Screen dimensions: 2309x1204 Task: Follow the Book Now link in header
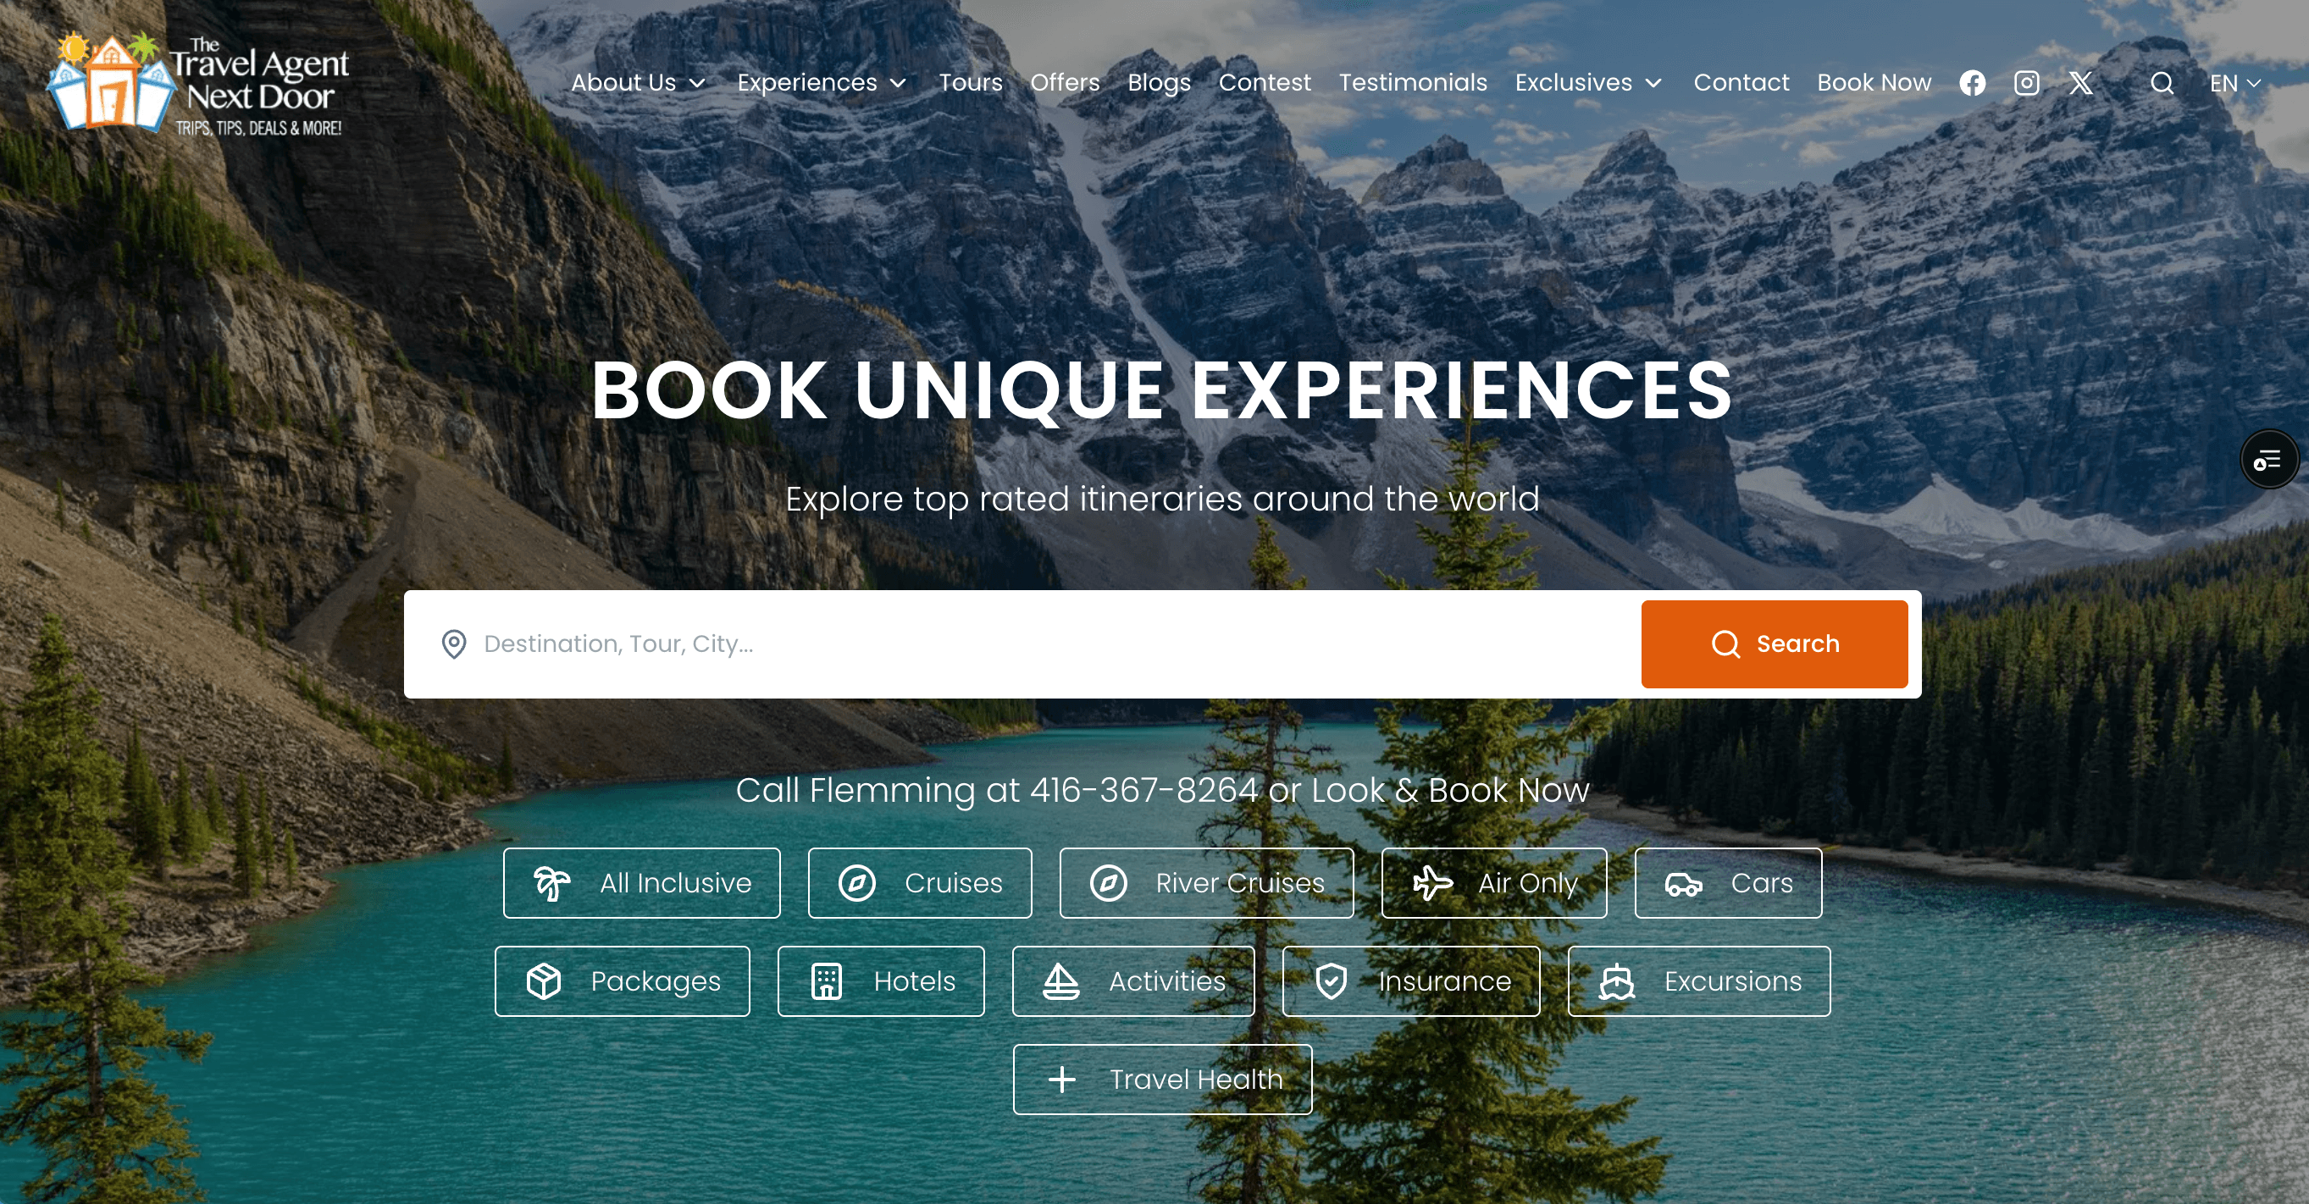pos(1874,83)
